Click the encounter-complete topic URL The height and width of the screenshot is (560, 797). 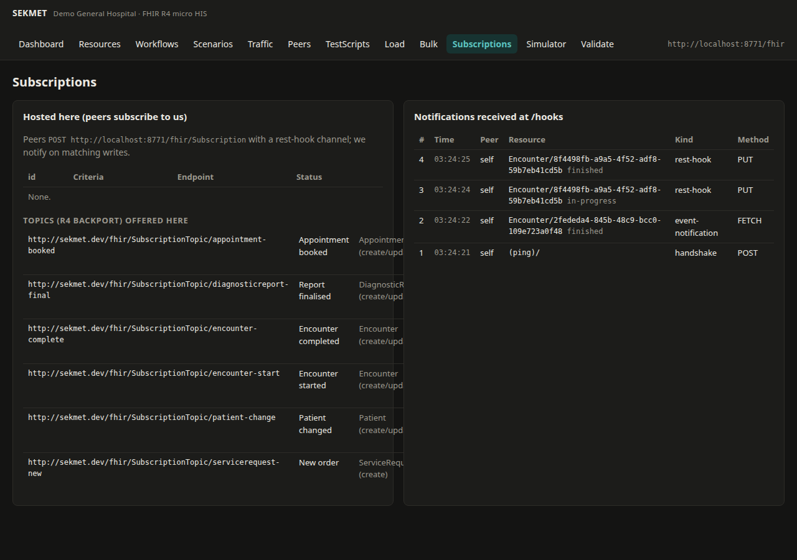[x=143, y=334]
